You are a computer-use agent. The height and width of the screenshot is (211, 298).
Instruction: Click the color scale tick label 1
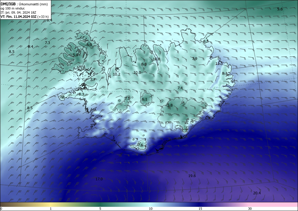point(51,209)
